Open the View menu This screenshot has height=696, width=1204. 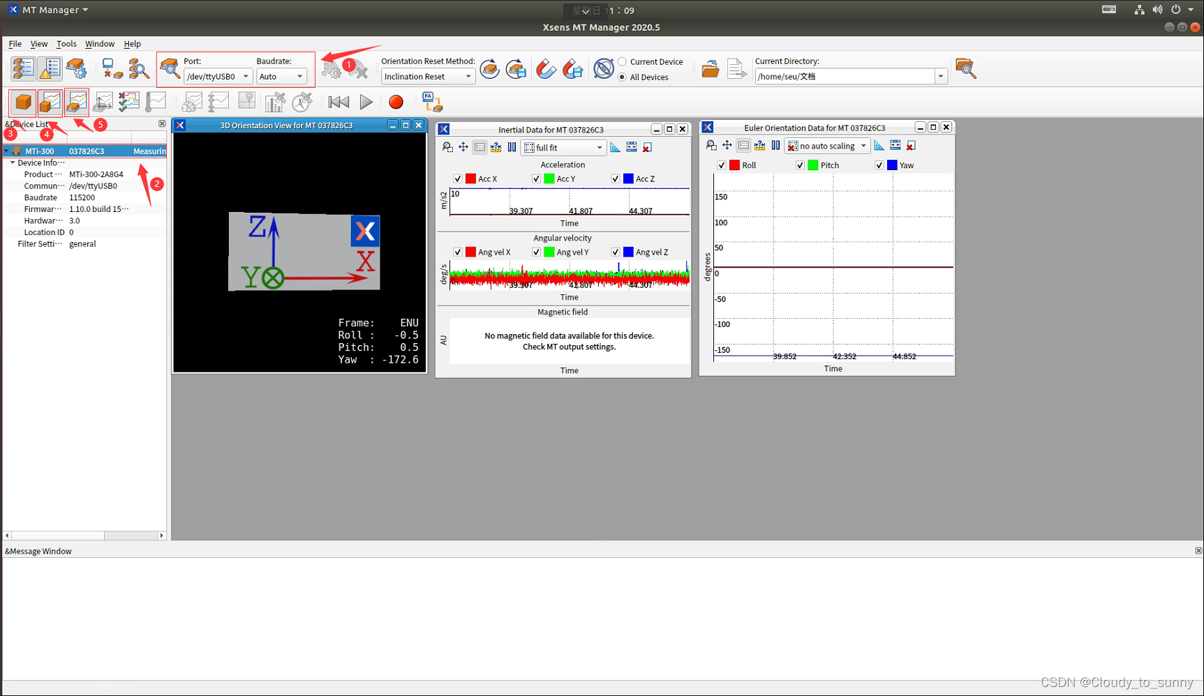[39, 44]
